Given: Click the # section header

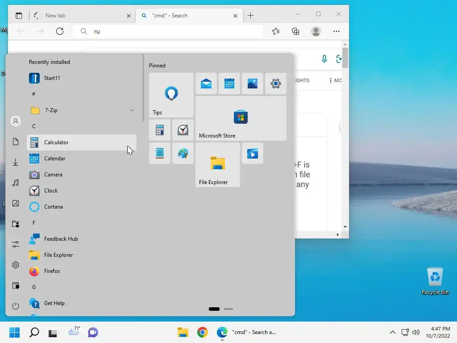Looking at the screenshot, I should (34, 94).
